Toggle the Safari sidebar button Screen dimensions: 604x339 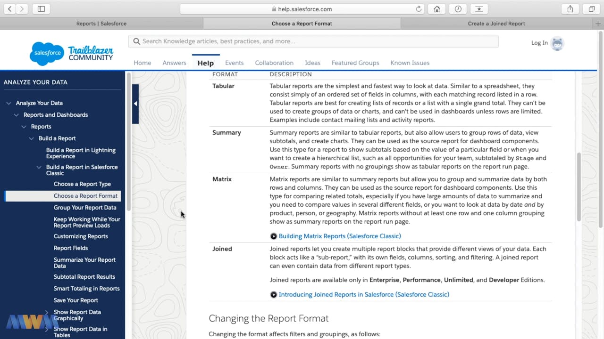coord(41,9)
